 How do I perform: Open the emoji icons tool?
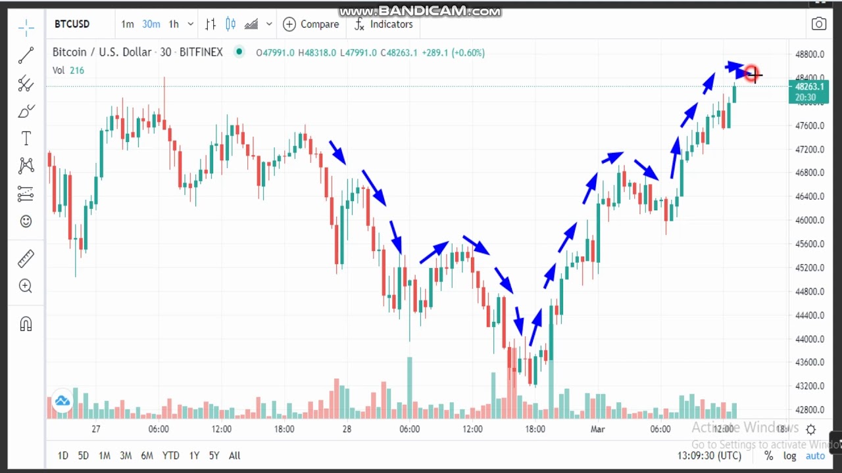coord(26,221)
